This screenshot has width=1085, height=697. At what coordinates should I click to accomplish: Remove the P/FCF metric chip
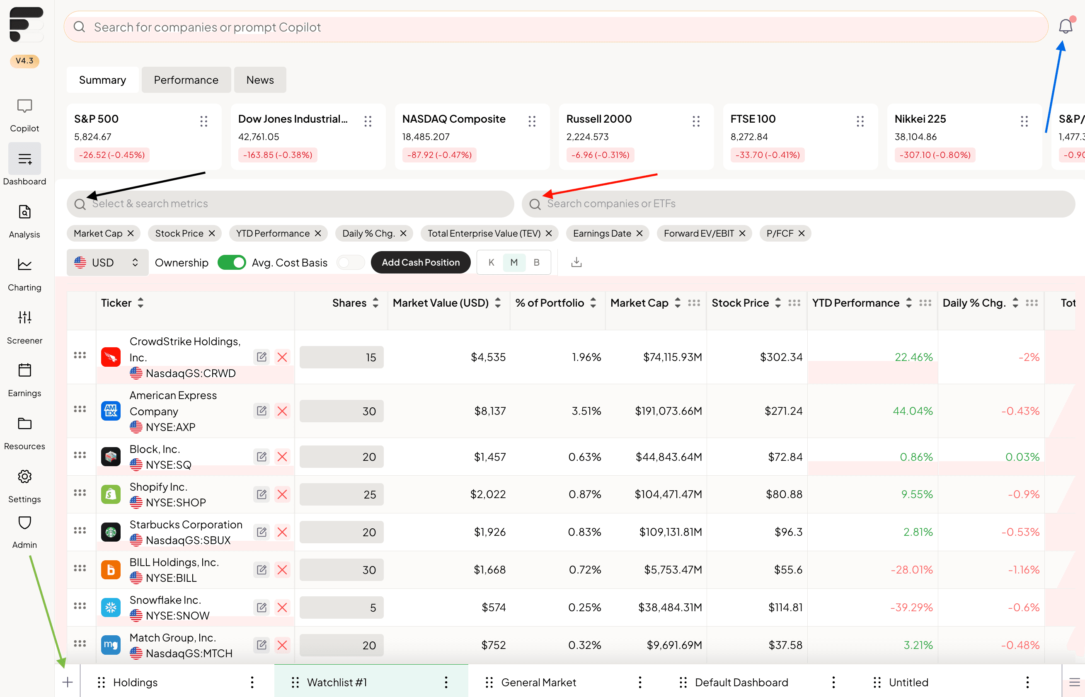coord(801,233)
